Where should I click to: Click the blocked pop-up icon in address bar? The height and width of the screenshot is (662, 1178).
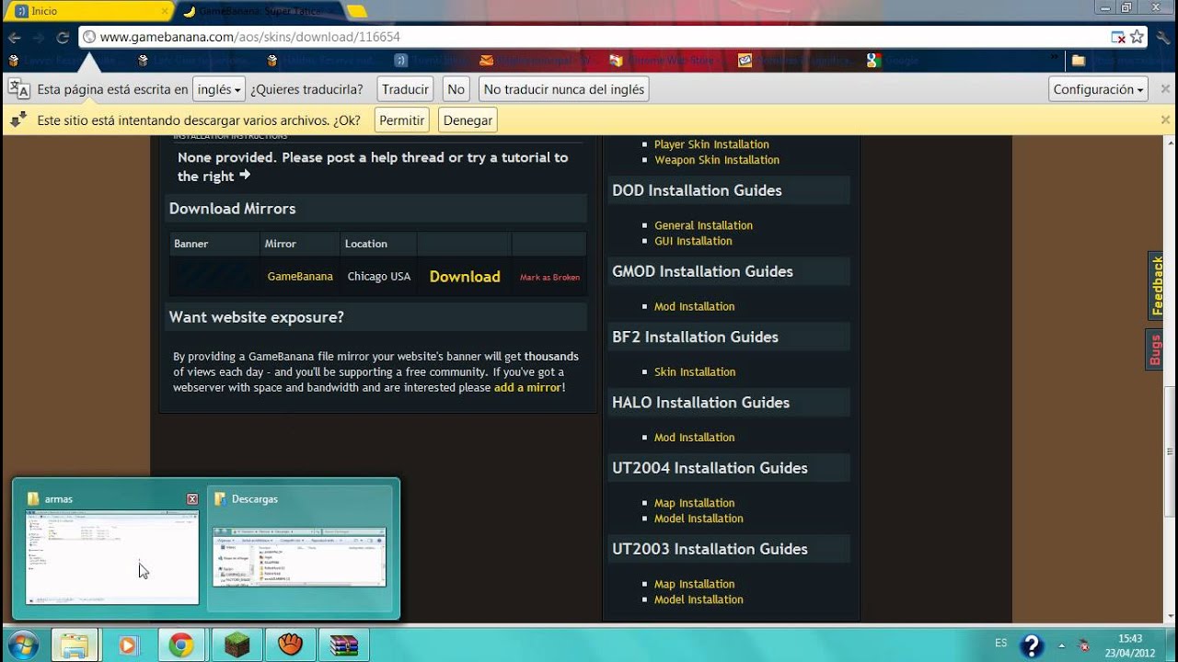point(1118,37)
